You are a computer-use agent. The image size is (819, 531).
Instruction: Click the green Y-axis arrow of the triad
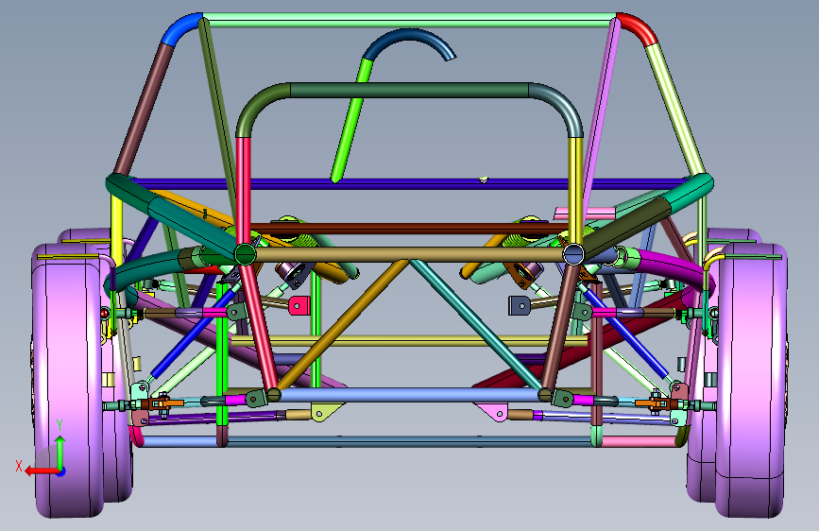tap(60, 452)
